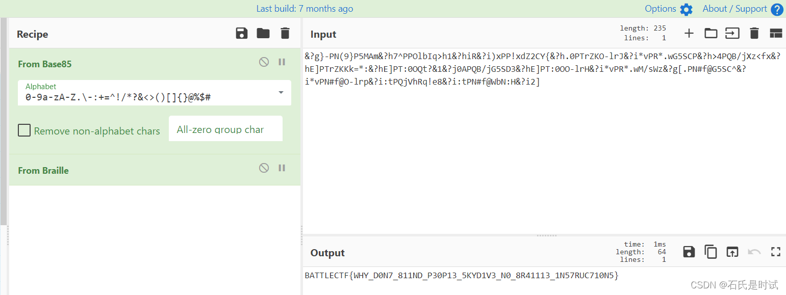Click the All-zero group char field
The width and height of the screenshot is (786, 295).
[x=225, y=128]
